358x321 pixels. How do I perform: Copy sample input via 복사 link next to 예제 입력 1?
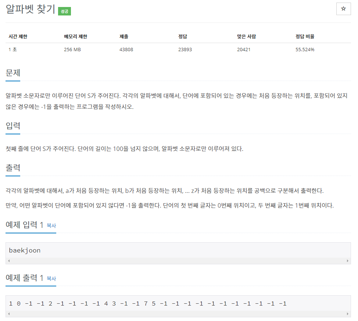(x=51, y=225)
